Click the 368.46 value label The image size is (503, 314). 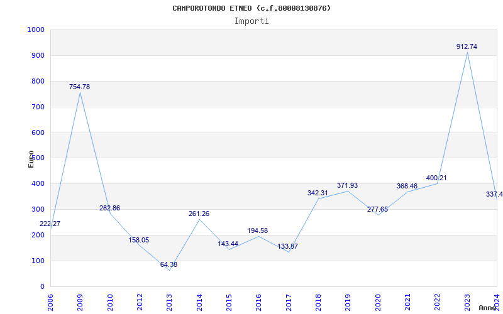pos(407,187)
